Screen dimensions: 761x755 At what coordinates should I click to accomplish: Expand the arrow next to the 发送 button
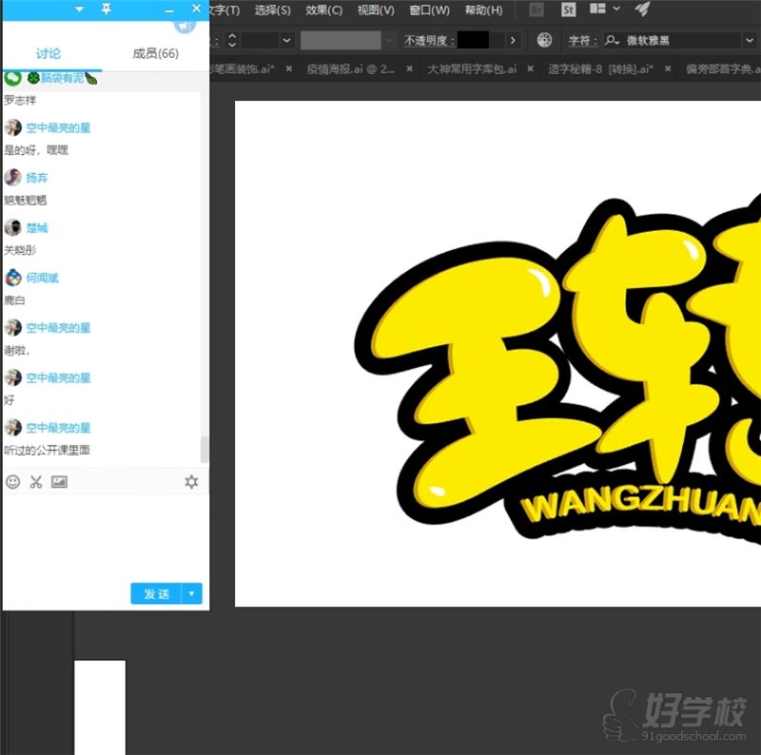click(x=188, y=592)
